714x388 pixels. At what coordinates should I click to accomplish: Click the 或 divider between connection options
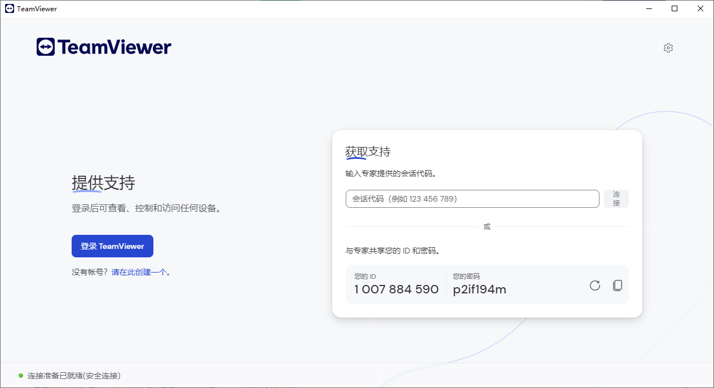point(486,226)
